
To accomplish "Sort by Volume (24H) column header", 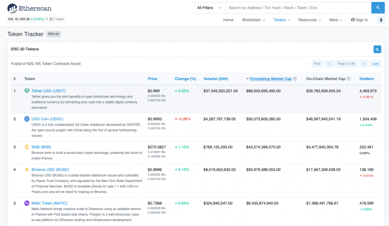I will point(216,79).
